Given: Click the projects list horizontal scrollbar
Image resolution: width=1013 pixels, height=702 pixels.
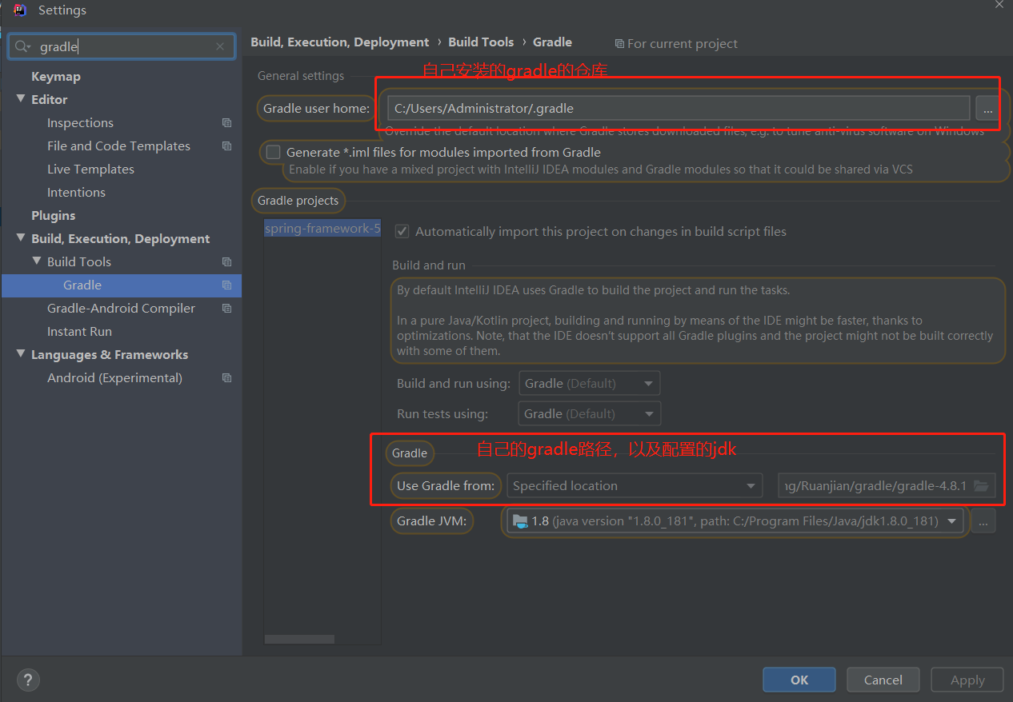Looking at the screenshot, I should click(299, 640).
